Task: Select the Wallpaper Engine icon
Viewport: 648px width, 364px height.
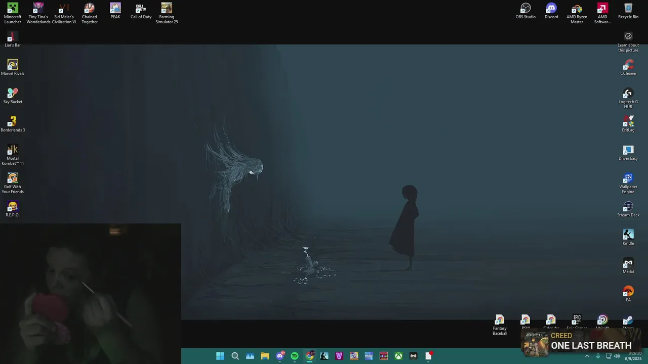Action: coord(628,184)
